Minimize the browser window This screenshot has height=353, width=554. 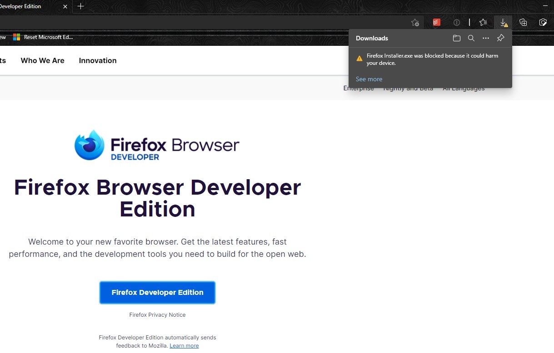[x=545, y=6]
